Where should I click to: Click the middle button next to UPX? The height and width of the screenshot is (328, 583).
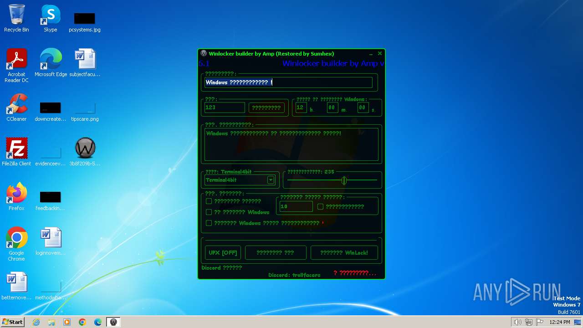(276, 253)
